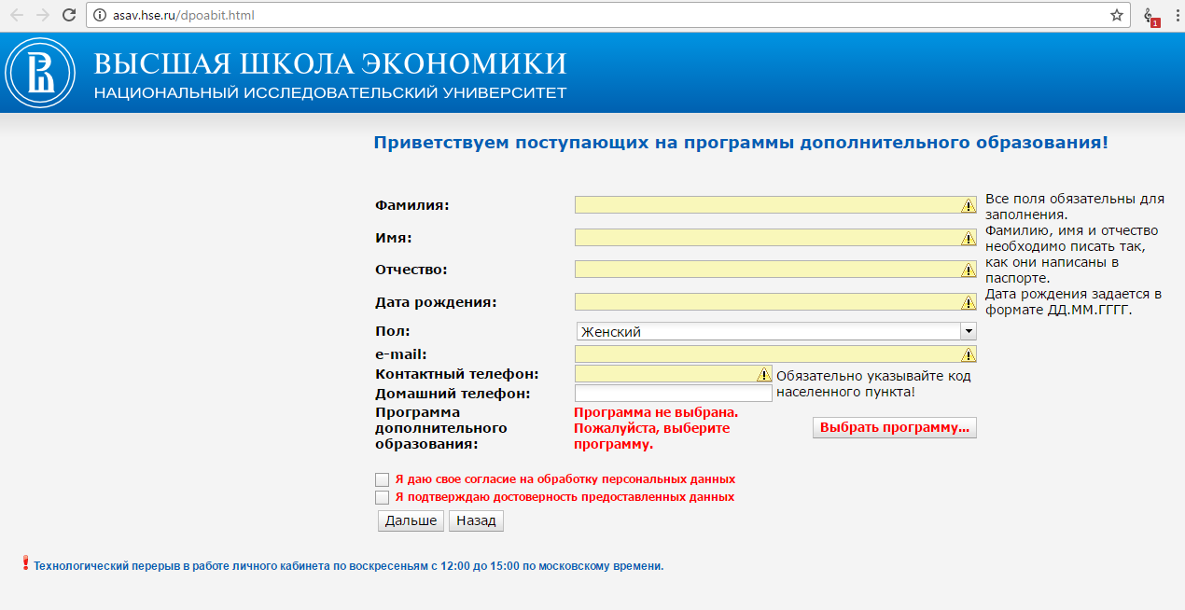
Task: Focus the Дата рождения input field
Action: (x=776, y=302)
